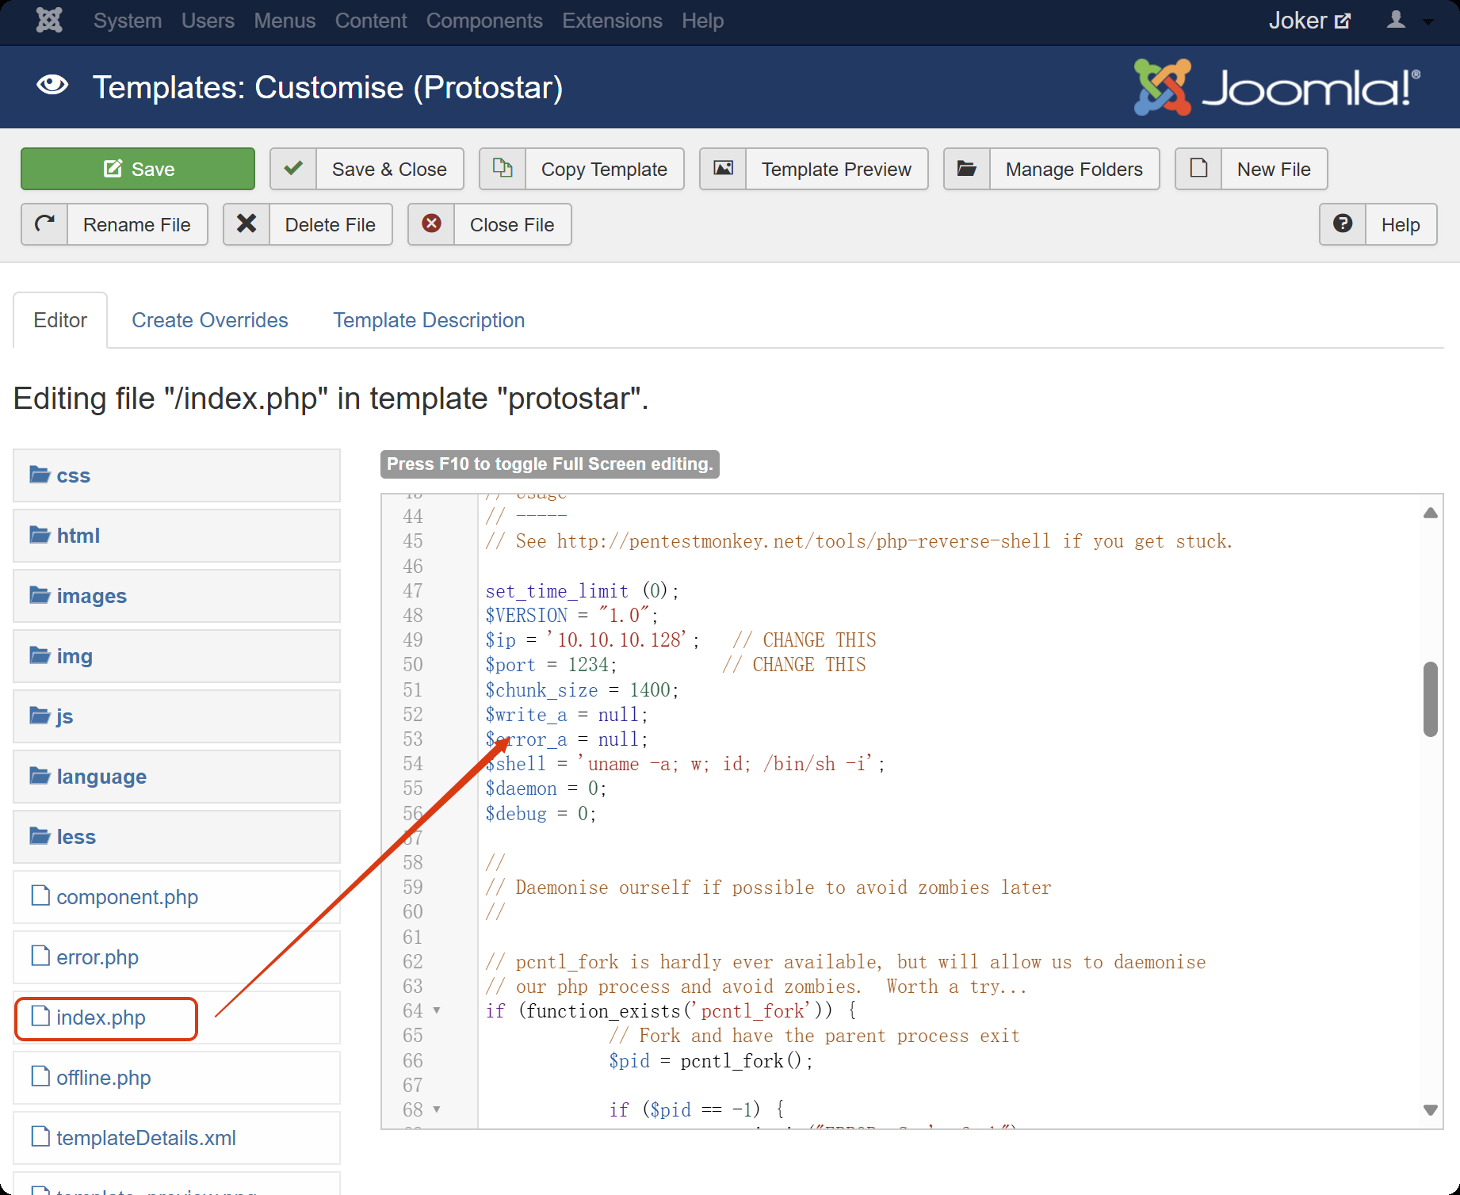The width and height of the screenshot is (1460, 1195).
Task: Click the Copy Template icon
Action: click(503, 169)
